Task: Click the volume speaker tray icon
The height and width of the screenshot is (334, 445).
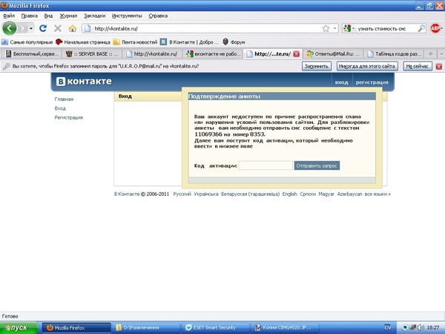Action: [421, 328]
